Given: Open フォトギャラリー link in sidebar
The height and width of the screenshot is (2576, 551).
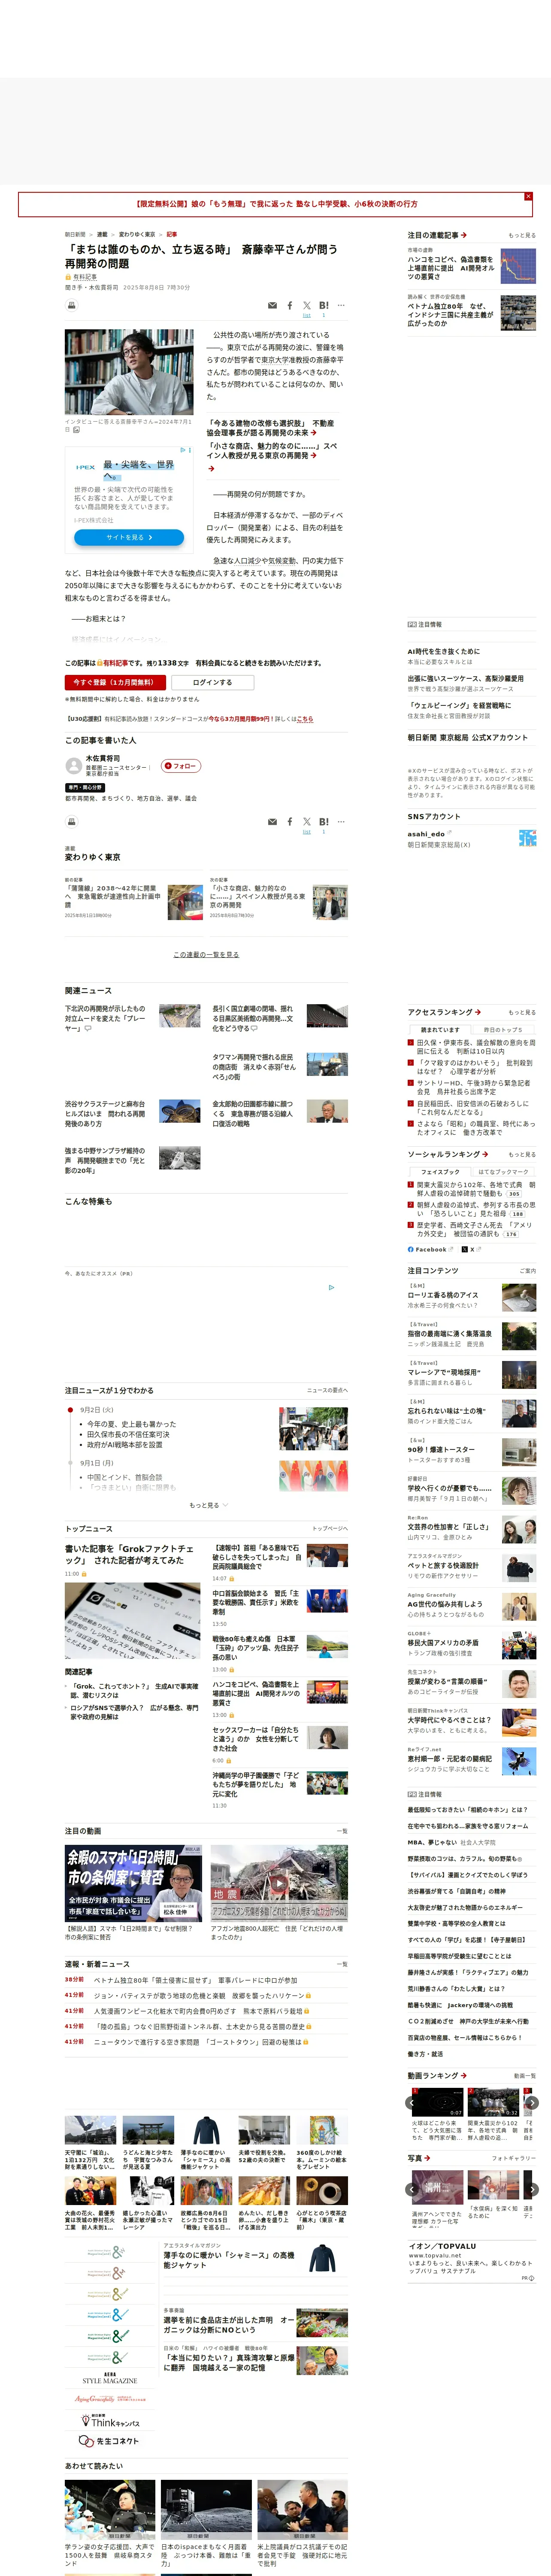Looking at the screenshot, I should [514, 2158].
